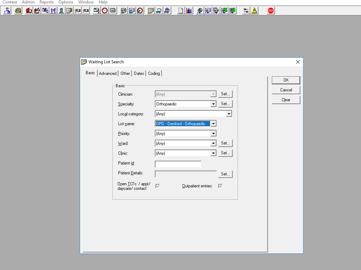Click the doctor figure toolbar icon
The height and width of the screenshot is (270, 361).
(7, 11)
